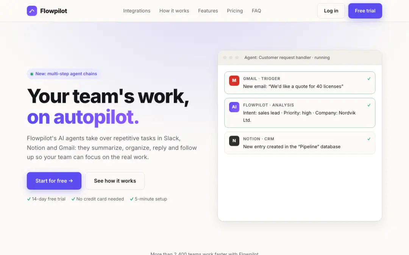Click the Gmail red M icon
The height and width of the screenshot is (255, 409).
[234, 81]
